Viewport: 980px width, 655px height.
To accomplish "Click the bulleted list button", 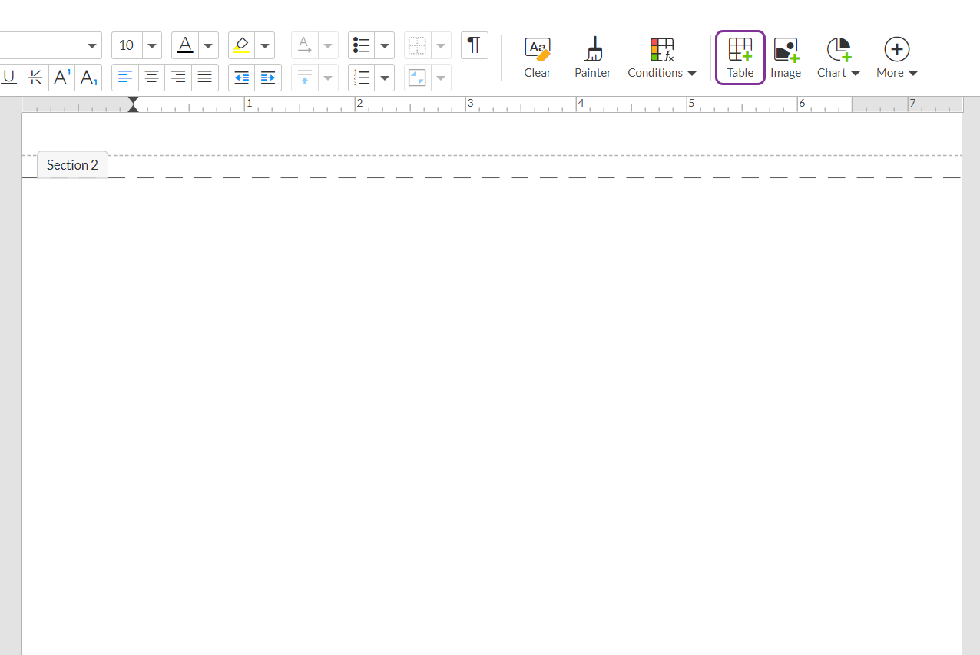I will pos(361,45).
